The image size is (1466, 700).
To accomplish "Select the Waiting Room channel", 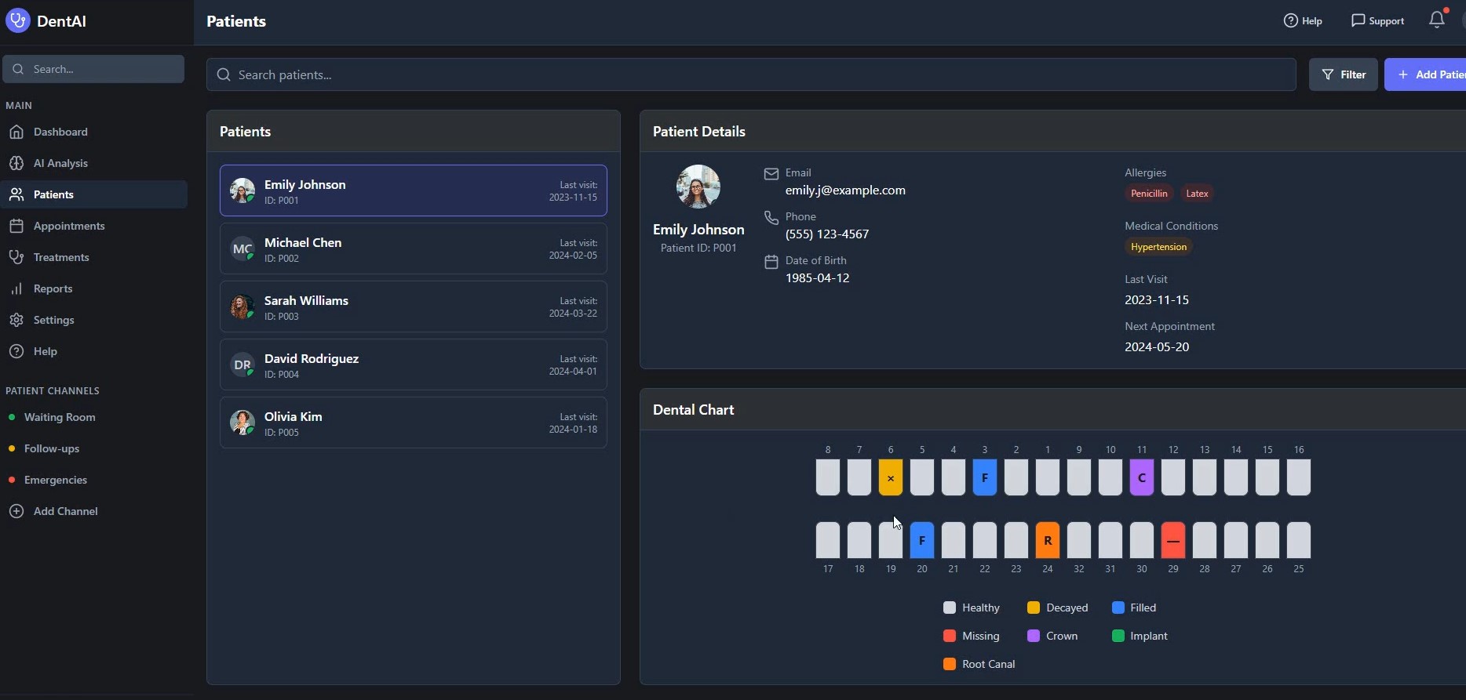I will click(x=60, y=417).
